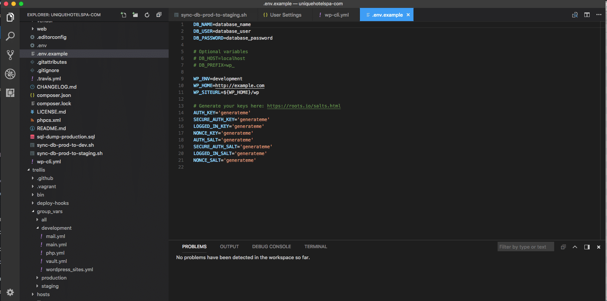This screenshot has height=301, width=607.
Task: Click the AUTH_KEY line in editor
Action: click(222, 113)
